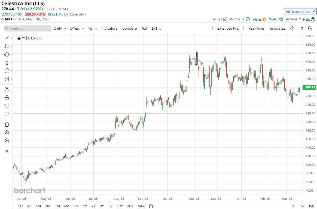Toggle log scale button
Viewport: 317px width, 209px height.
pyautogui.click(x=311, y=206)
